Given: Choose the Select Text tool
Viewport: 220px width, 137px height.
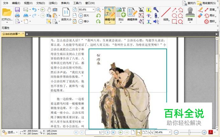Looking at the screenshot, I should [x=49, y=16].
